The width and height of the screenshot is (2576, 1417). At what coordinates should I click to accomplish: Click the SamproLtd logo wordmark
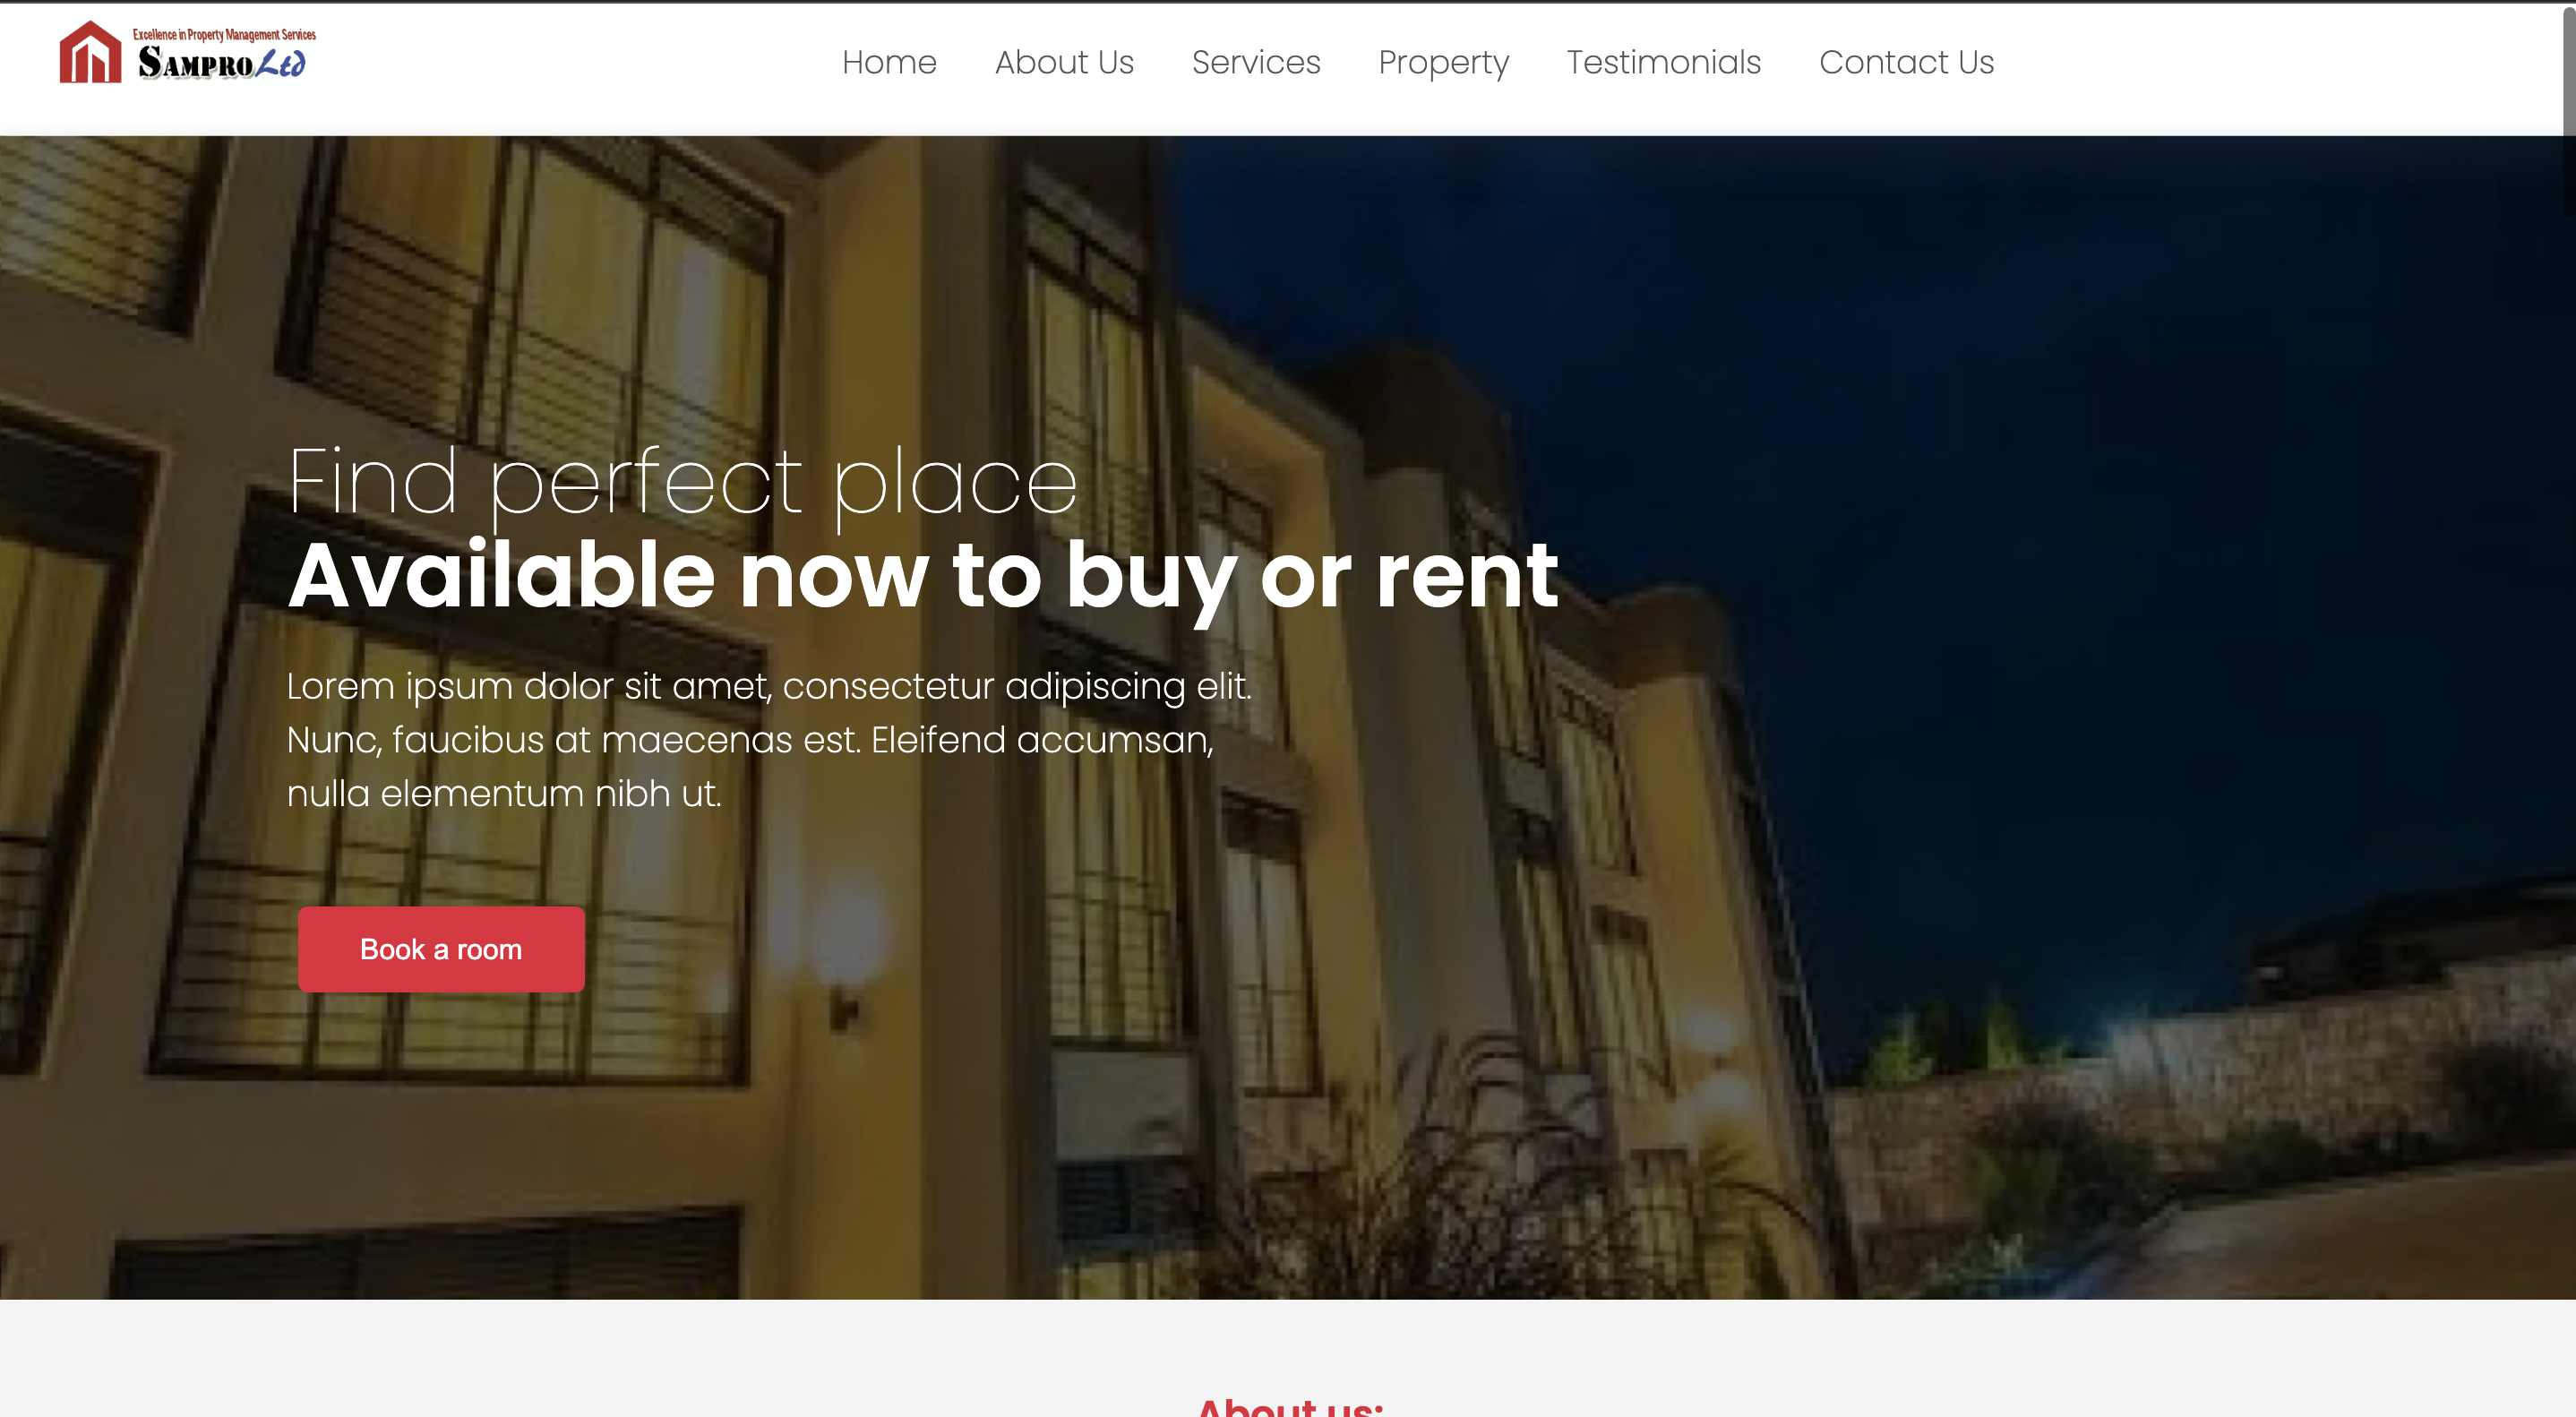[x=222, y=63]
